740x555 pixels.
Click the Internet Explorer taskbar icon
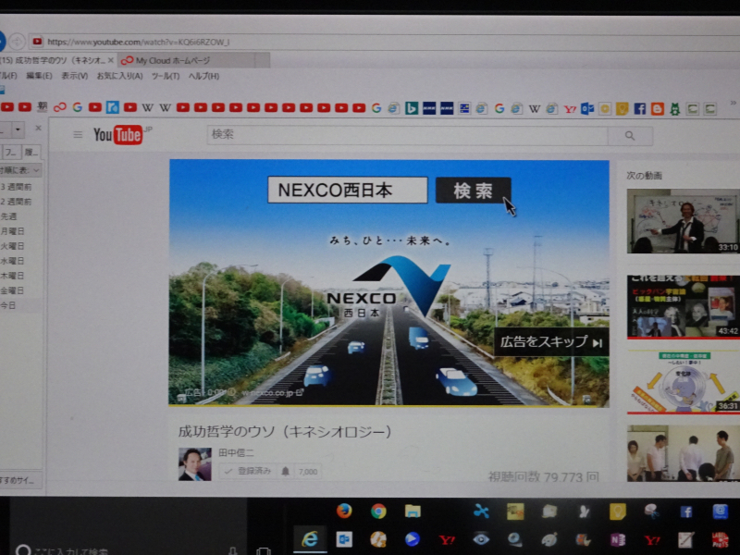[x=310, y=539]
